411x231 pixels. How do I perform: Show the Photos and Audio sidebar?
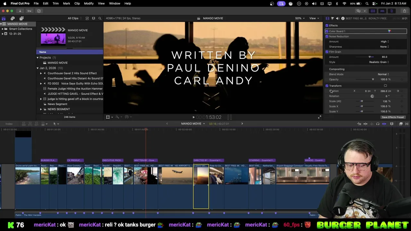click(13, 18)
